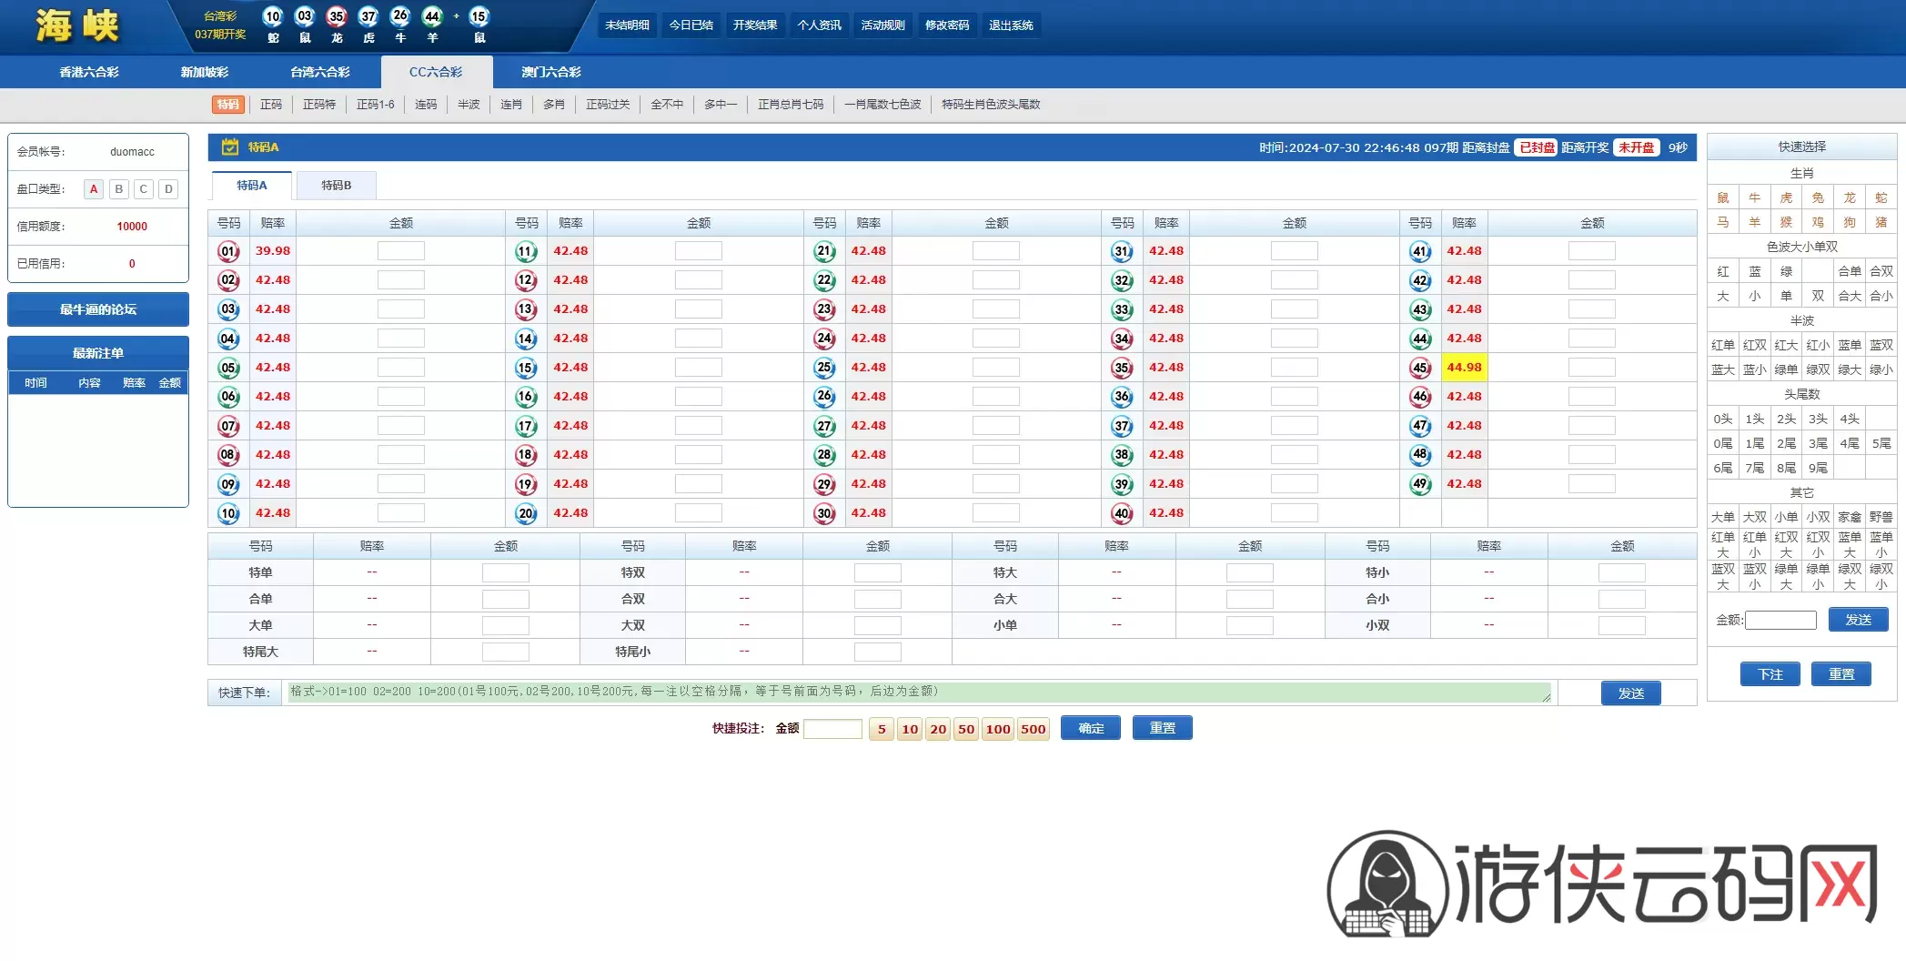Click the 下注 button
The image size is (1906, 961).
(x=1770, y=674)
